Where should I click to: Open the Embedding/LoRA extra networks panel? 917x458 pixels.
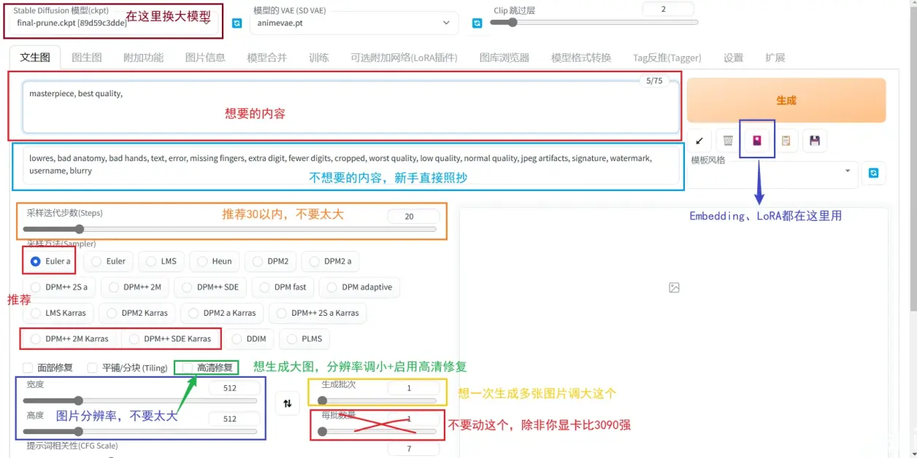point(757,141)
